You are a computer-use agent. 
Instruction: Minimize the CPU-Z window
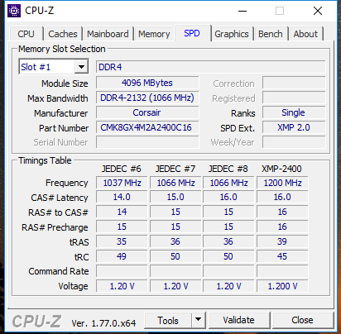(x=243, y=11)
